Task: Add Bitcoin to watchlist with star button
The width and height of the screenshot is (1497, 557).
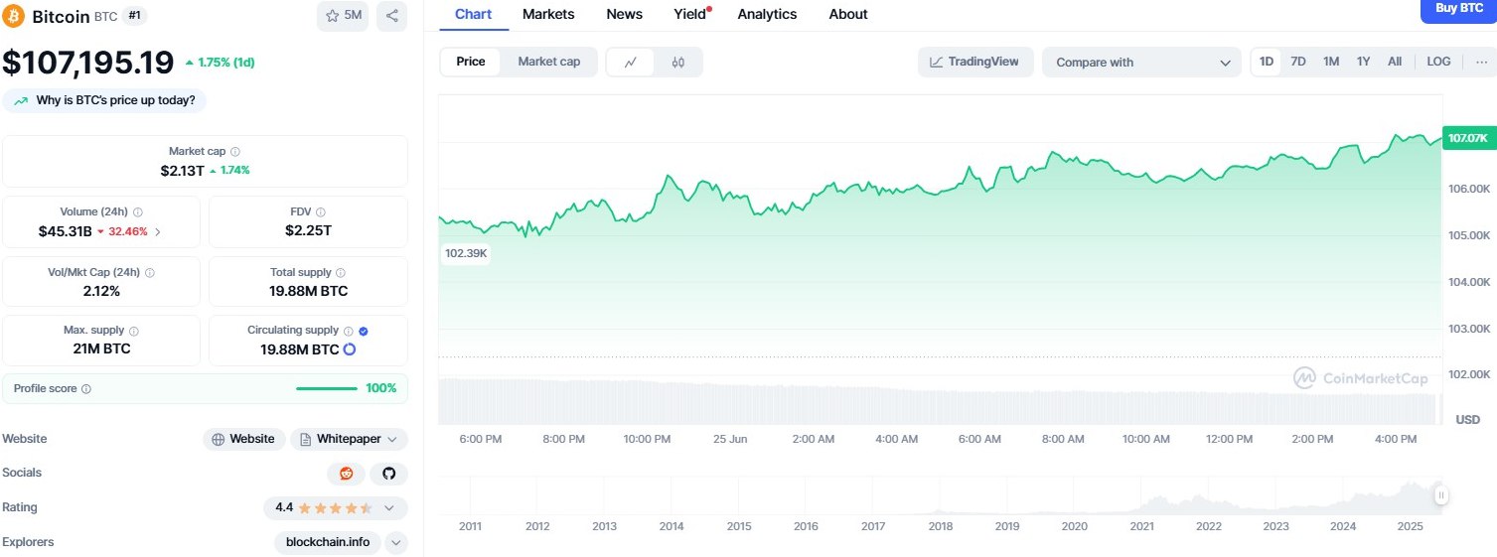Action: (344, 16)
